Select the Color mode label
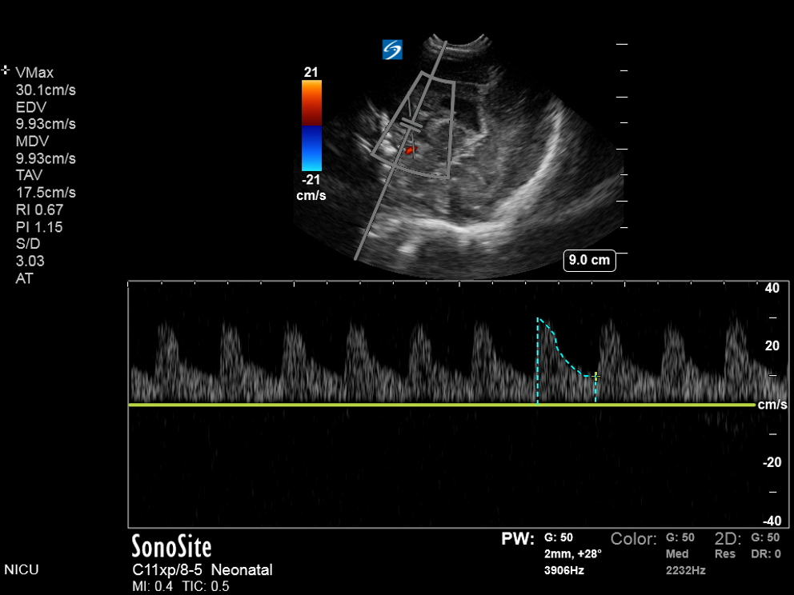This screenshot has height=595, width=794. pos(634,539)
